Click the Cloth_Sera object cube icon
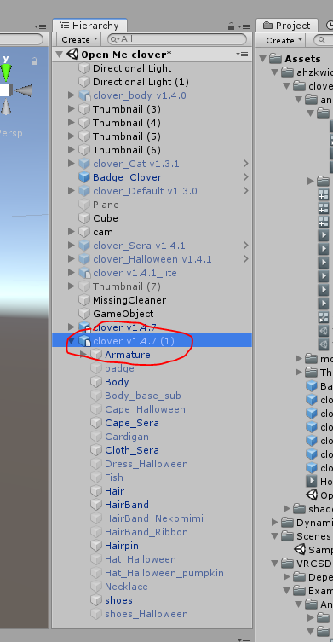Image resolution: width=333 pixels, height=642 pixels. (x=96, y=450)
